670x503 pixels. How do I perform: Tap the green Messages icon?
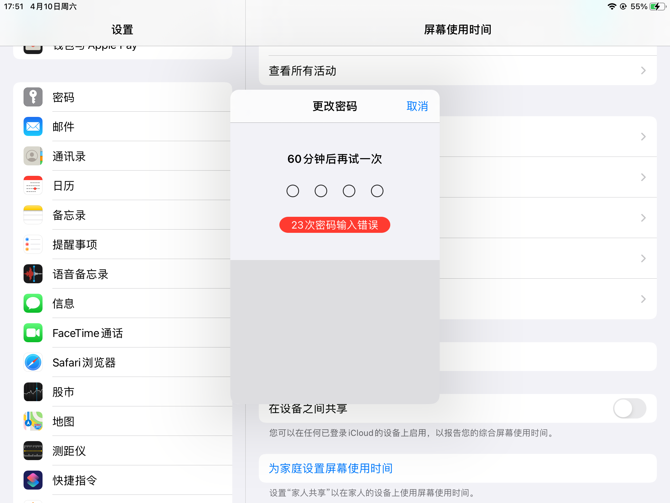tap(33, 304)
